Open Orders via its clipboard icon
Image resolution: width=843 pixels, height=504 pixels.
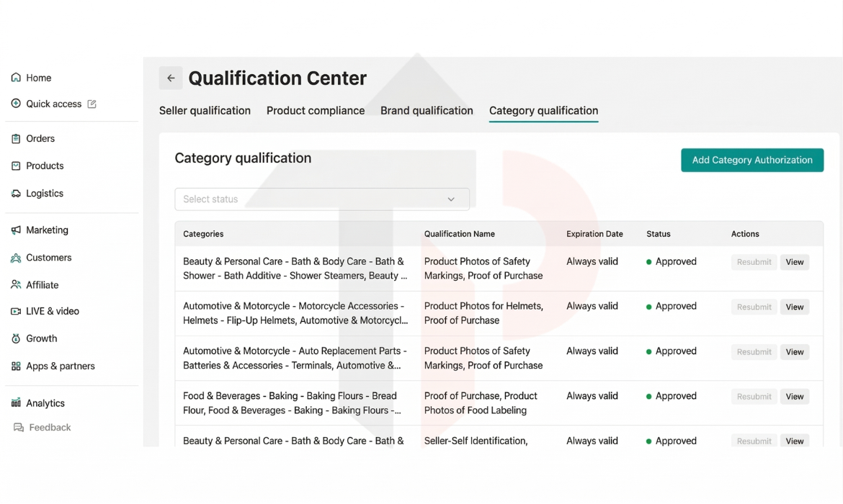pyautogui.click(x=16, y=139)
